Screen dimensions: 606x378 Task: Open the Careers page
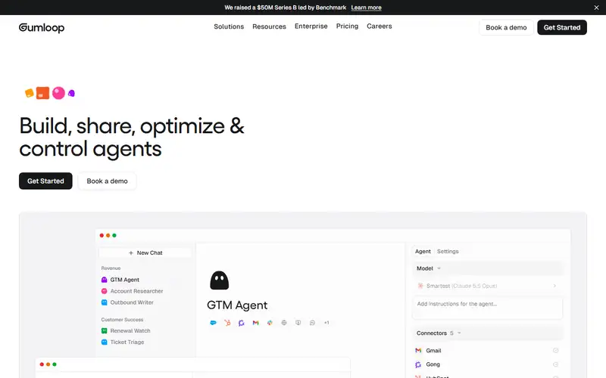click(x=380, y=26)
